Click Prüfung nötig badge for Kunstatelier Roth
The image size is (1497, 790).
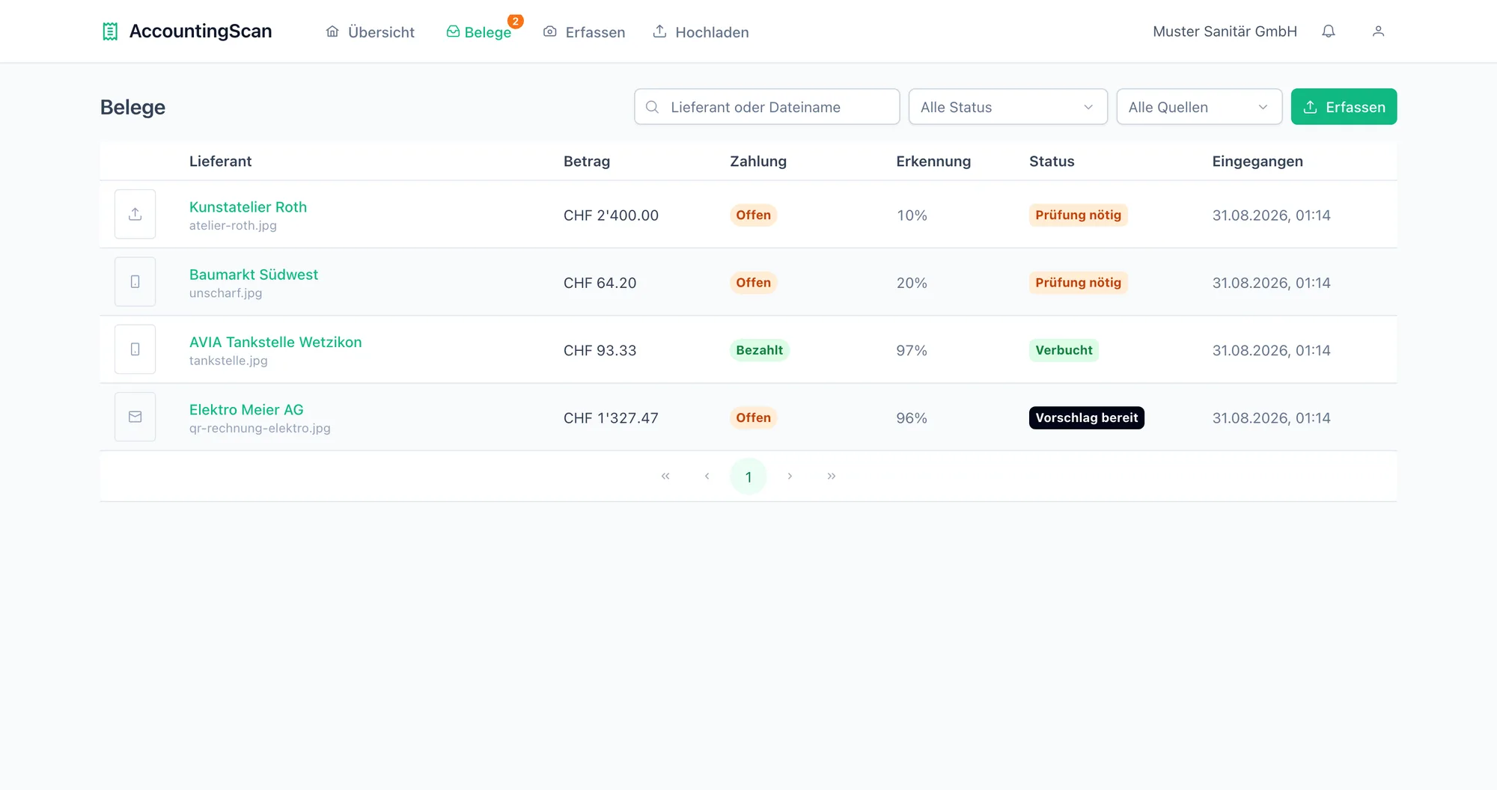tap(1078, 215)
